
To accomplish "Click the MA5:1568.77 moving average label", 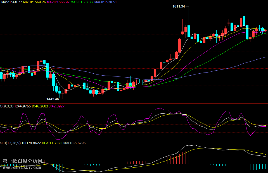I will tap(12, 2).
